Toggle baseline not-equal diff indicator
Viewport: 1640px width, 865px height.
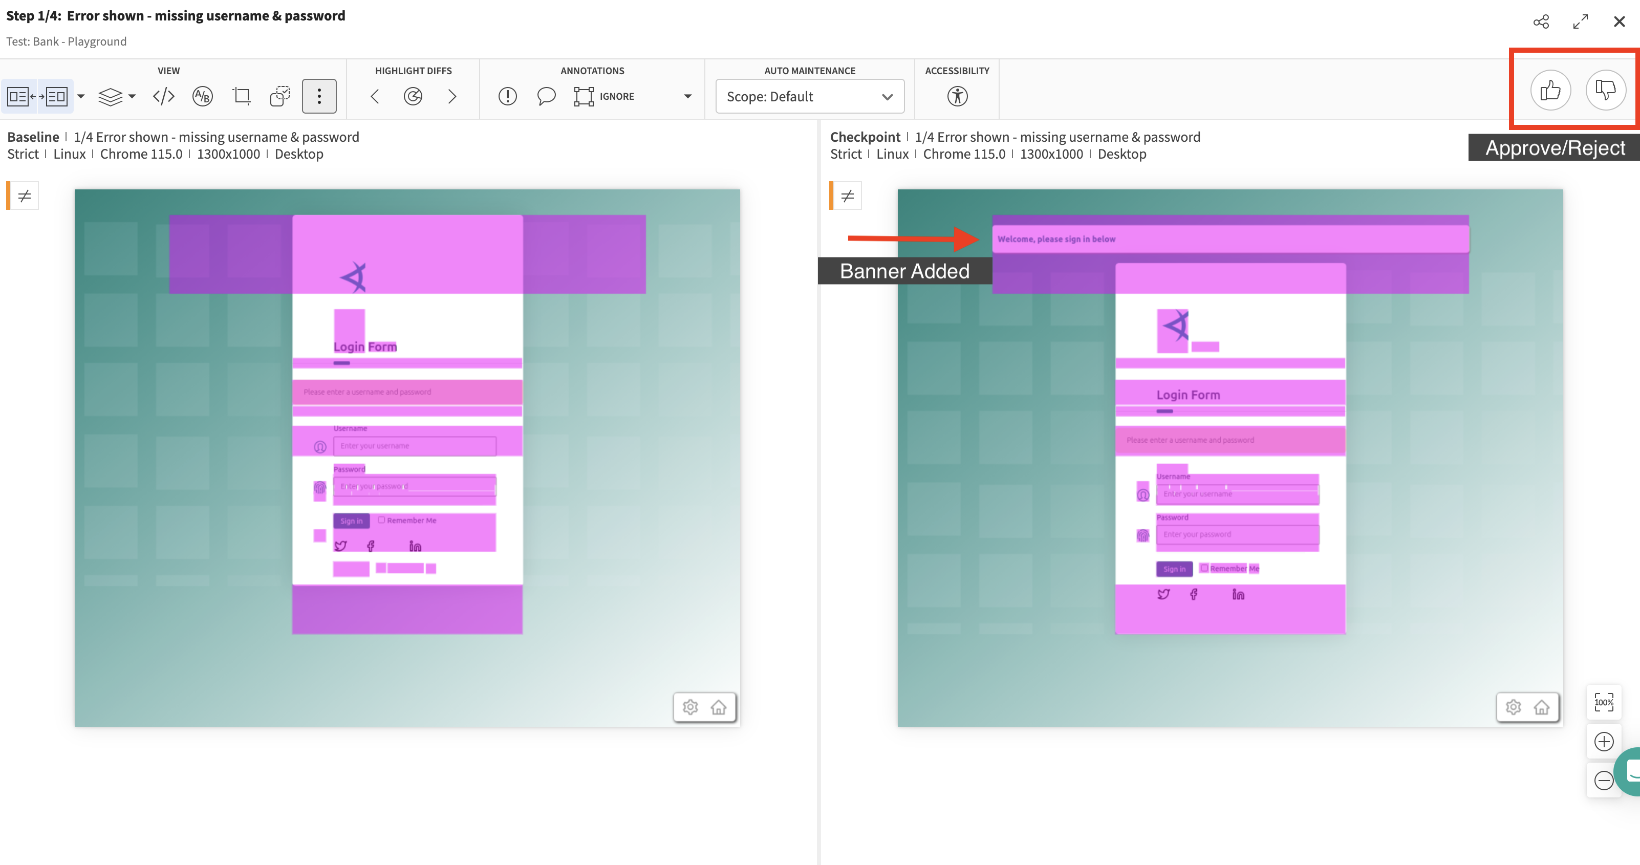(x=24, y=196)
